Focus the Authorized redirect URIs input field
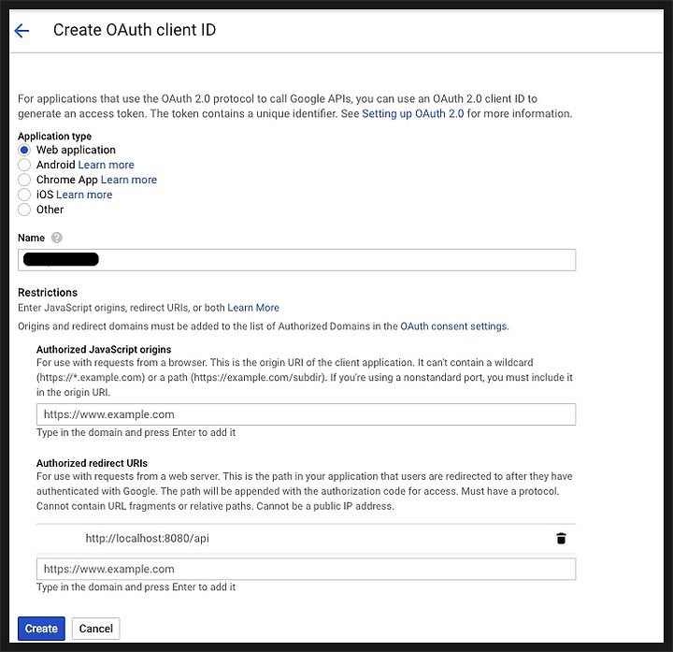The width and height of the screenshot is (673, 652). tap(306, 569)
